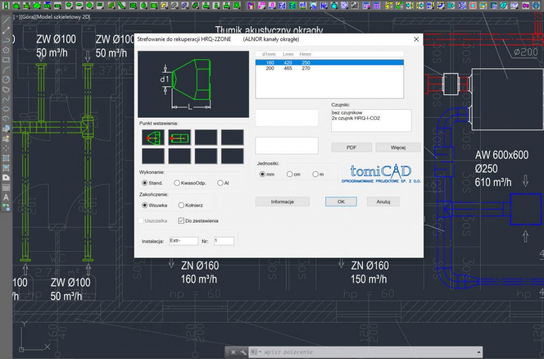544x359 pixels.
Task: Click the help question mark icon in top toolbar
Action: [503, 5]
